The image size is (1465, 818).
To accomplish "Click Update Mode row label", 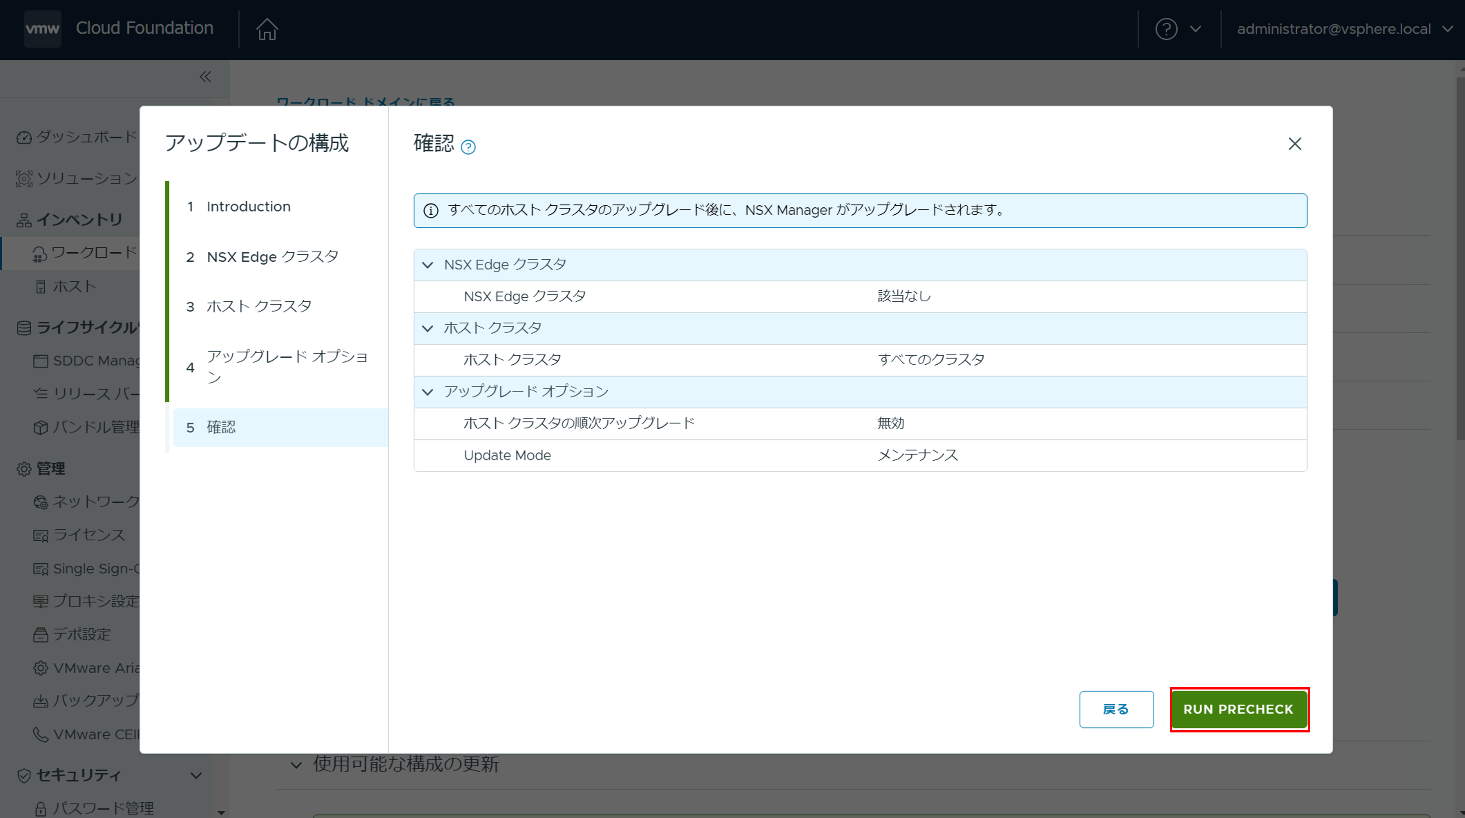I will click(x=507, y=455).
